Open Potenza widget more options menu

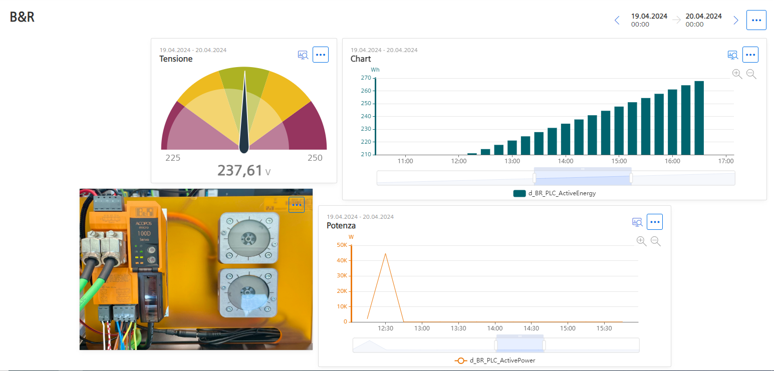click(x=655, y=222)
